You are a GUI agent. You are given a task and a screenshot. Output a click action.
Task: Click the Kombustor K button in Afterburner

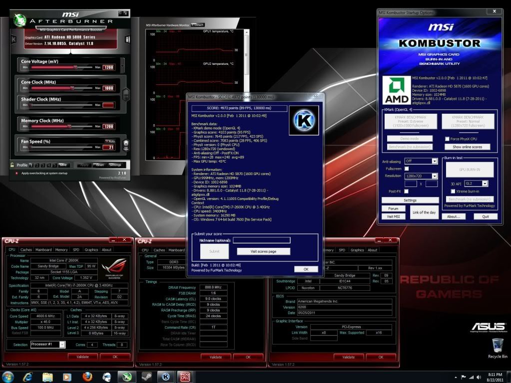(14, 39)
